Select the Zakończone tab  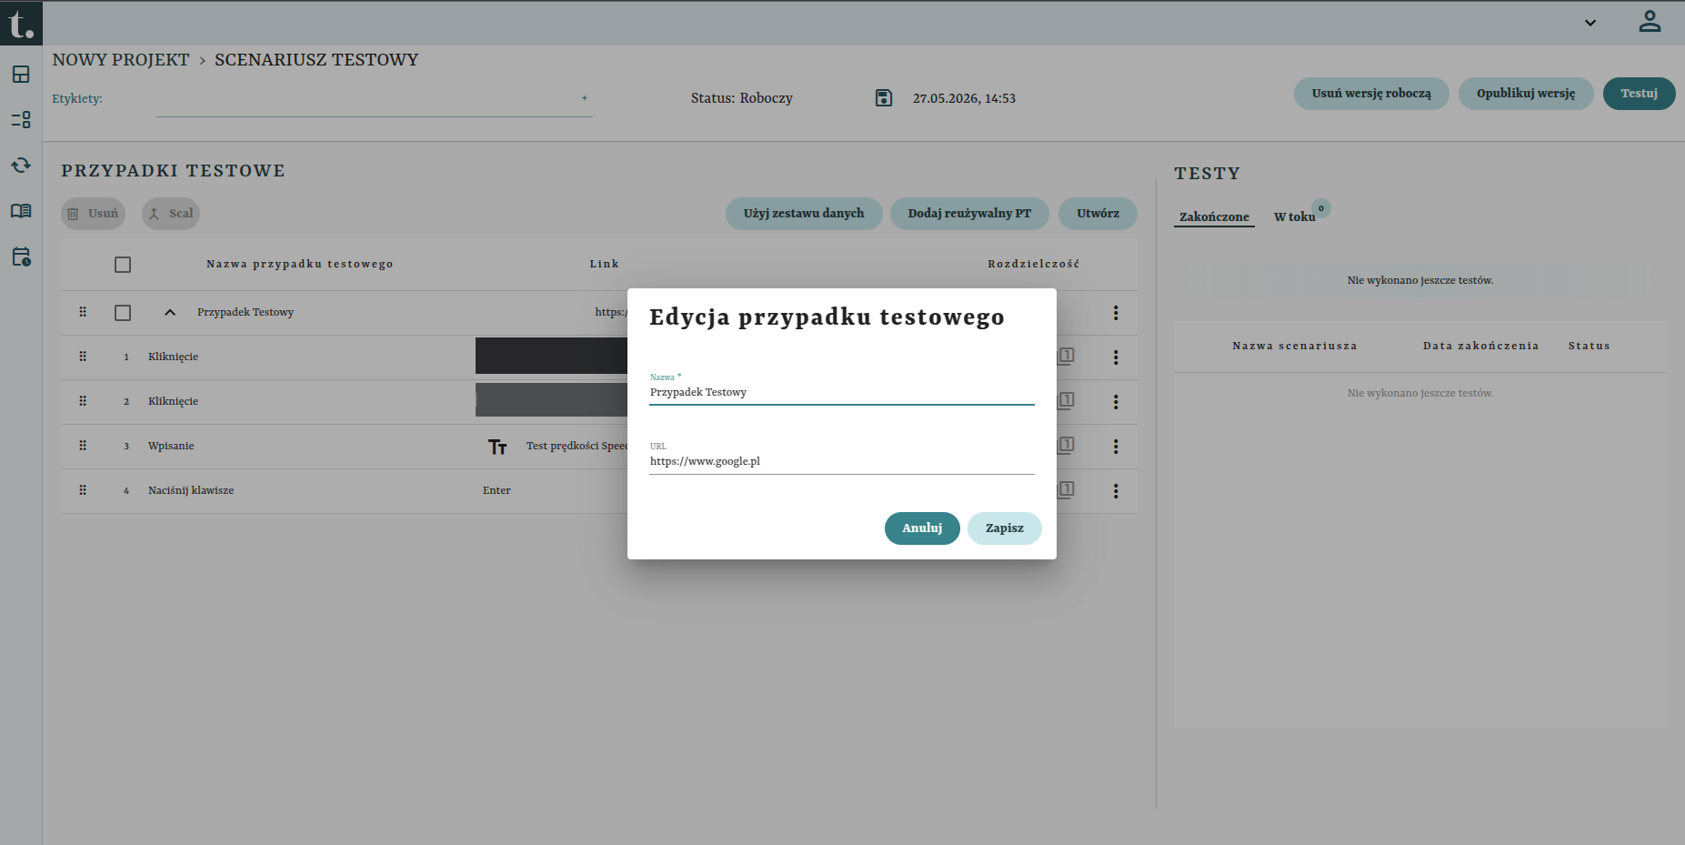pos(1214,216)
